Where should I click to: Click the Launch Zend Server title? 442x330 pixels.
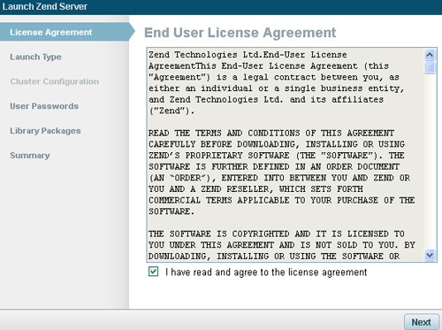point(45,6)
